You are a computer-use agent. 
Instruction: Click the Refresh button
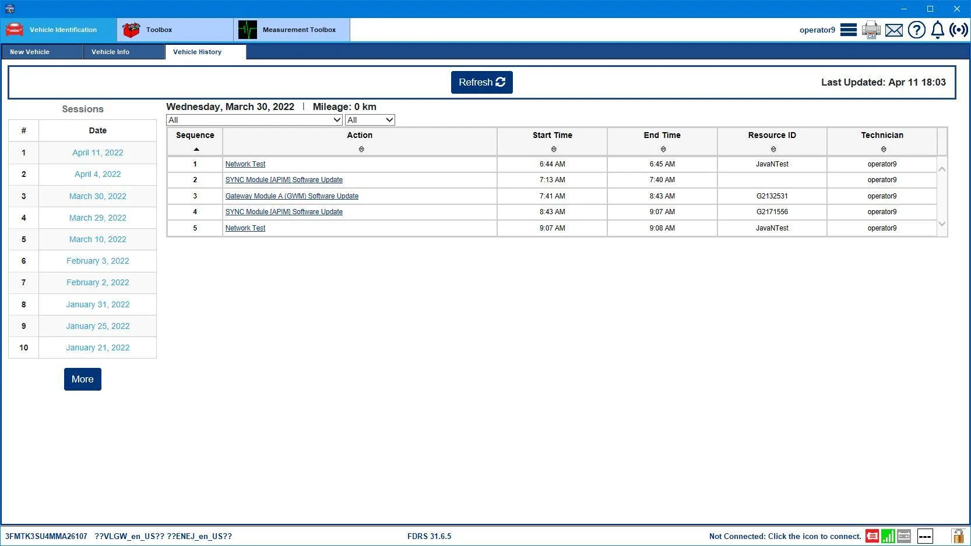point(482,82)
